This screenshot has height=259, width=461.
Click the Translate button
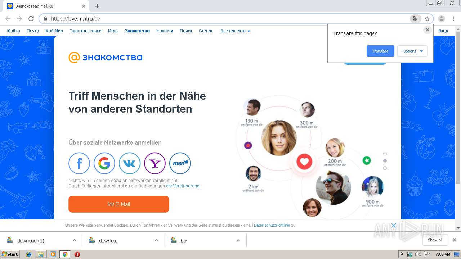coord(380,51)
